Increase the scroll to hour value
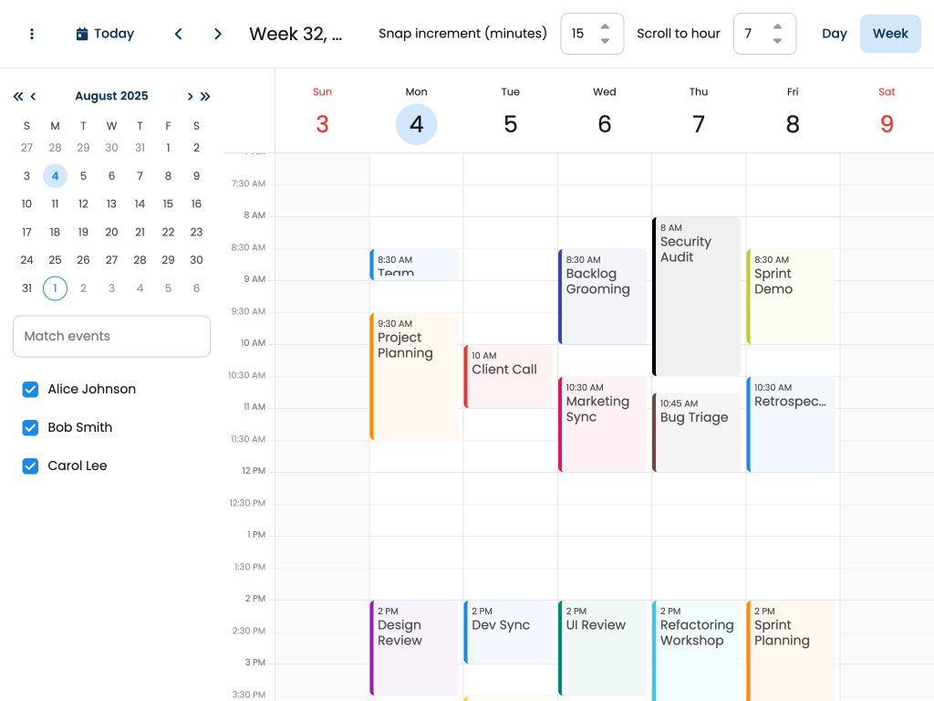 click(777, 27)
